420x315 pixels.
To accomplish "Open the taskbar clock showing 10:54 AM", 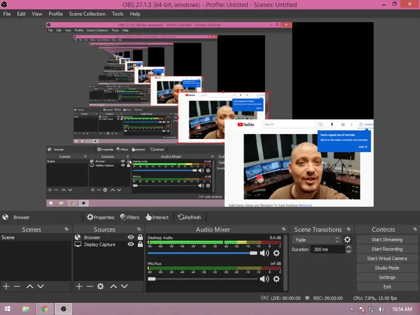I will pyautogui.click(x=402, y=309).
